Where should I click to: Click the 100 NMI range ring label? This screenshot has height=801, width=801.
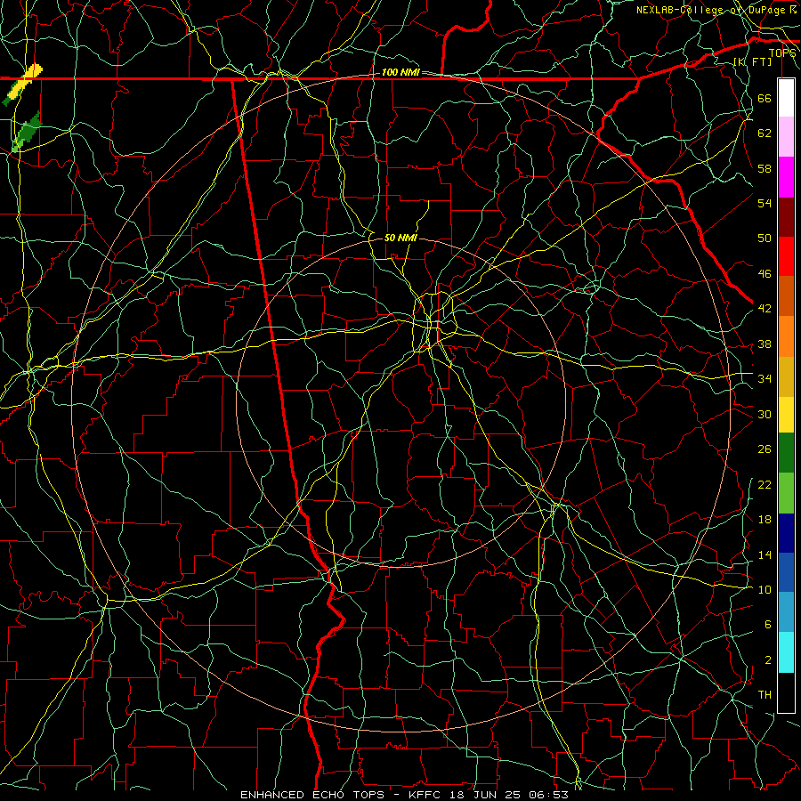(x=400, y=72)
